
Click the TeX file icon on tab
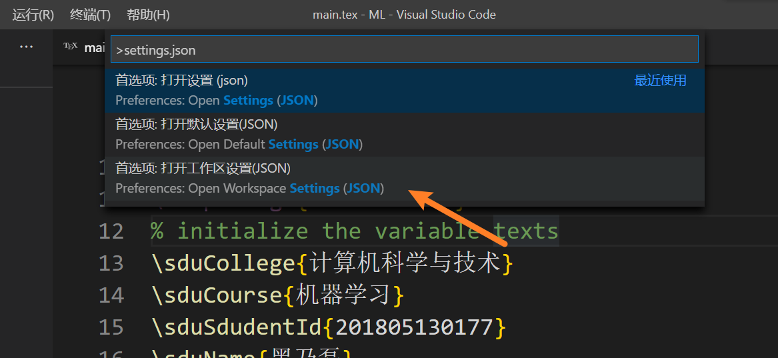click(71, 46)
